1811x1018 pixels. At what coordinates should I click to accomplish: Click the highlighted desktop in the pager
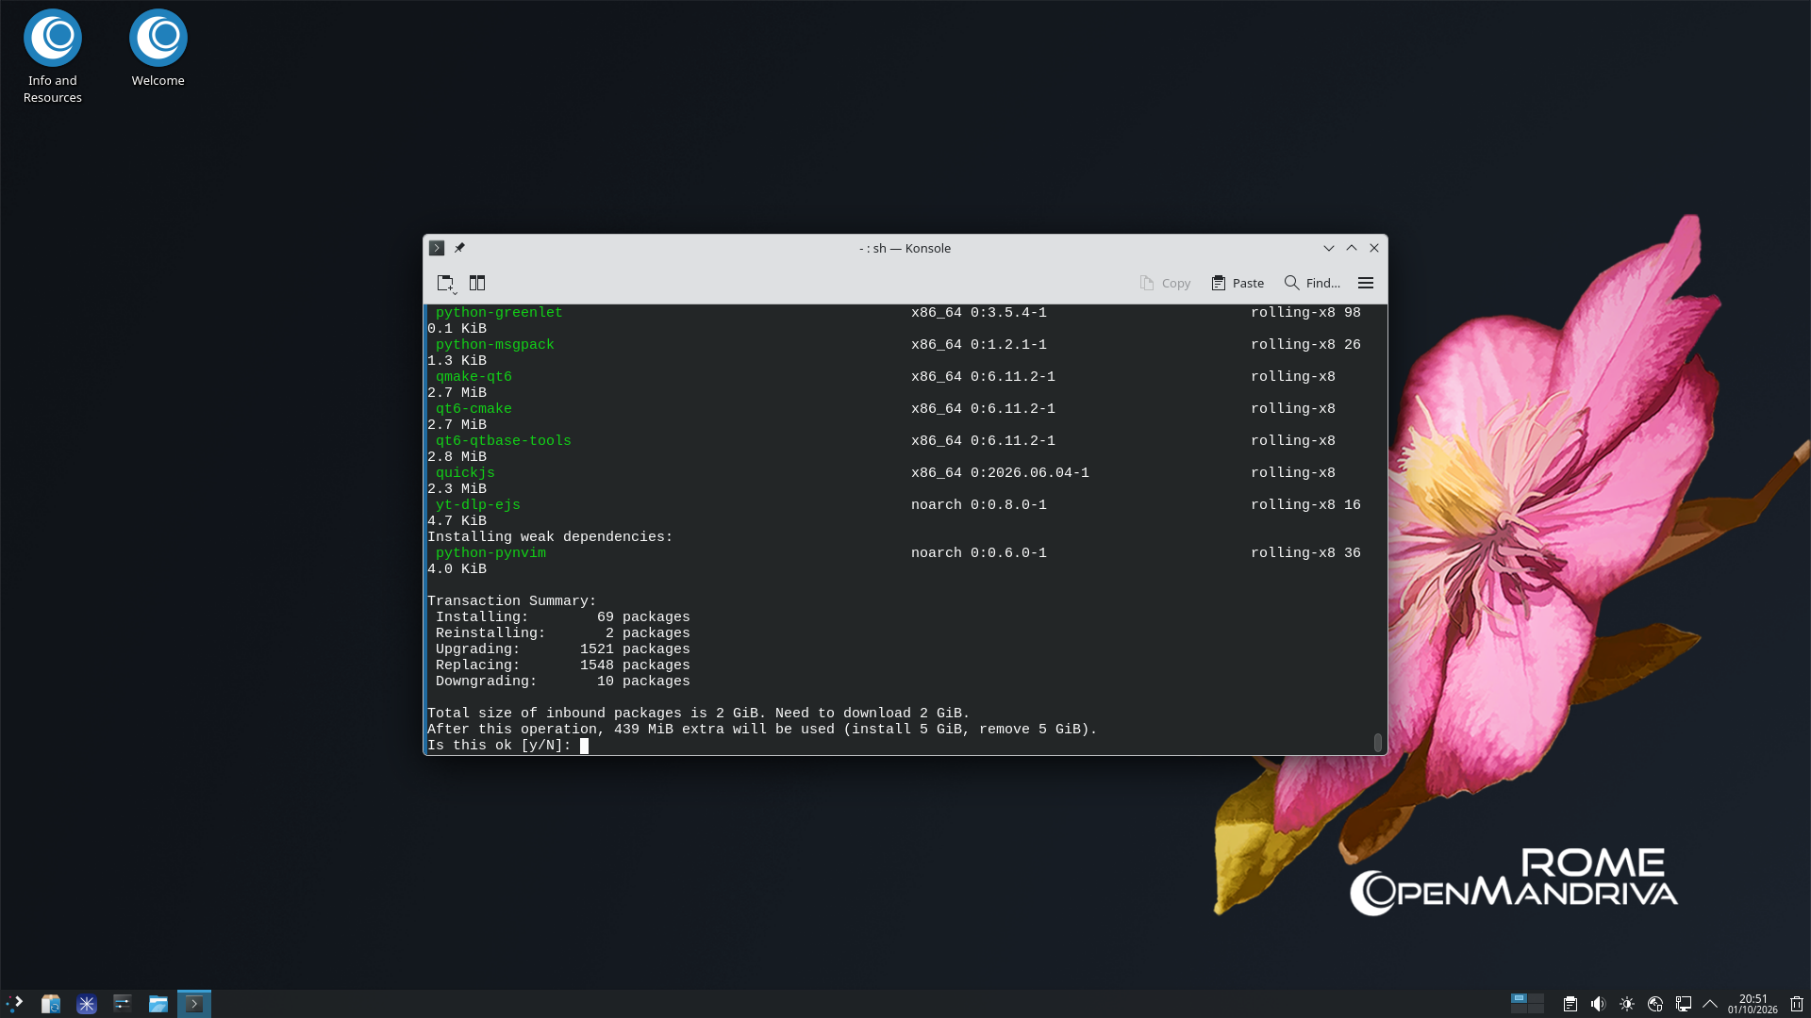click(1519, 998)
